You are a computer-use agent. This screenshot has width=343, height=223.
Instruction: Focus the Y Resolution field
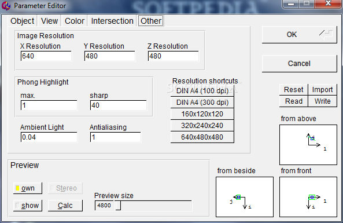(x=110, y=56)
